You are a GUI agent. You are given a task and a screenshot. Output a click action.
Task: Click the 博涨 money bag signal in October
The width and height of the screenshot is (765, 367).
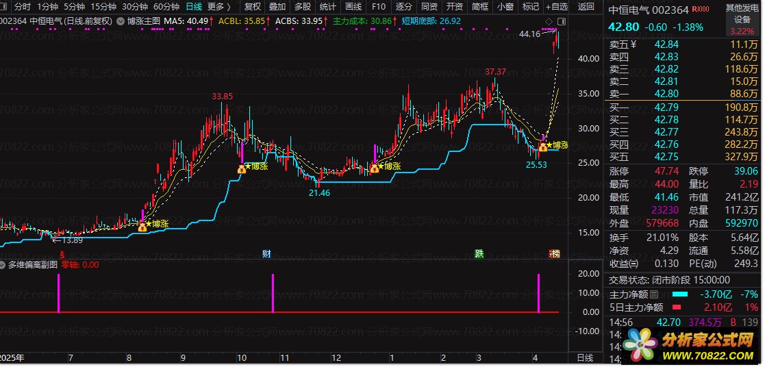pos(242,169)
